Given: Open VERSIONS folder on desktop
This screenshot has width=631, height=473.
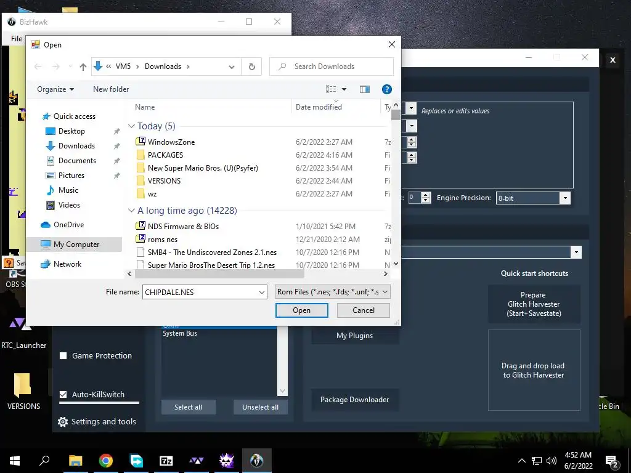Looking at the screenshot, I should click(x=23, y=392).
